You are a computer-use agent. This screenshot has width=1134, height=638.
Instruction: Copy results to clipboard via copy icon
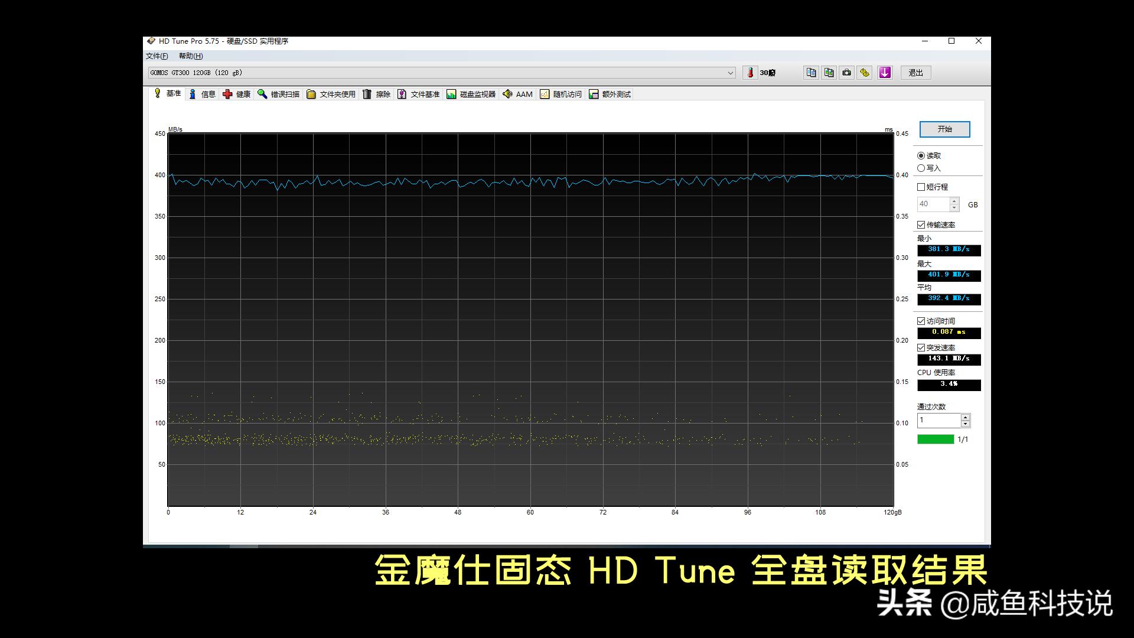tap(810, 72)
